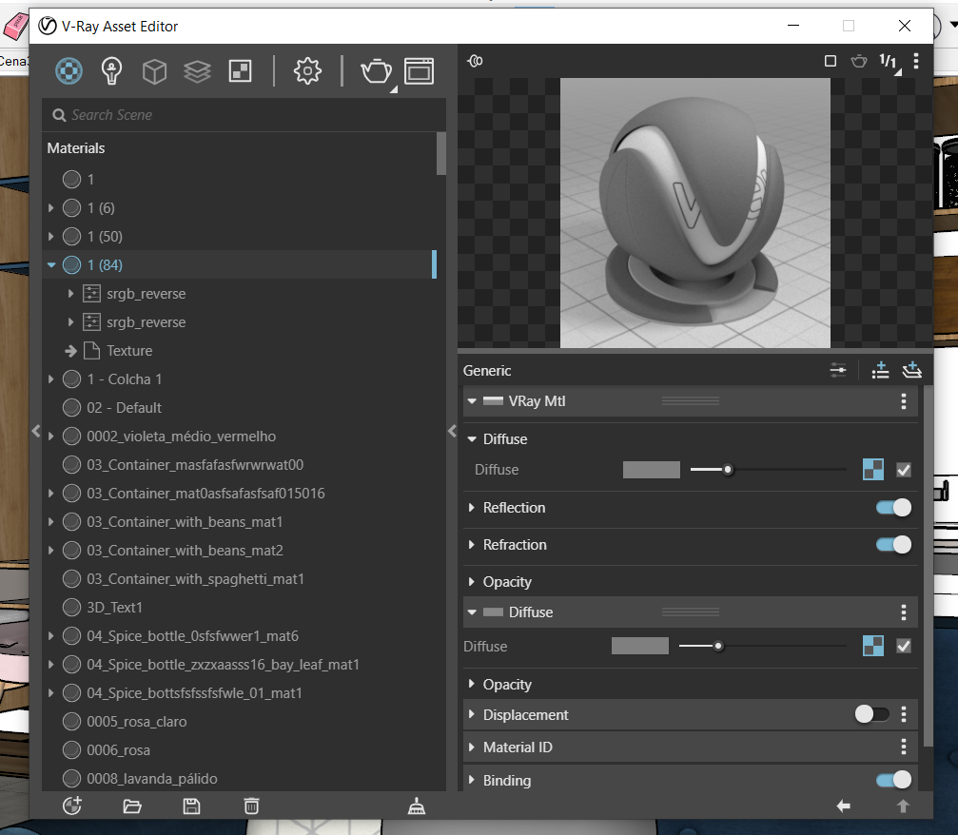The width and height of the screenshot is (958, 835).
Task: Expand the 1 (6) material
Action: click(x=51, y=208)
